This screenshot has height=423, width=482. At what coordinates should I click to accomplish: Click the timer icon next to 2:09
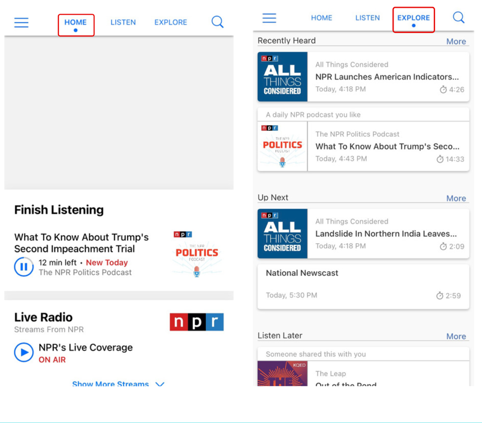point(443,246)
